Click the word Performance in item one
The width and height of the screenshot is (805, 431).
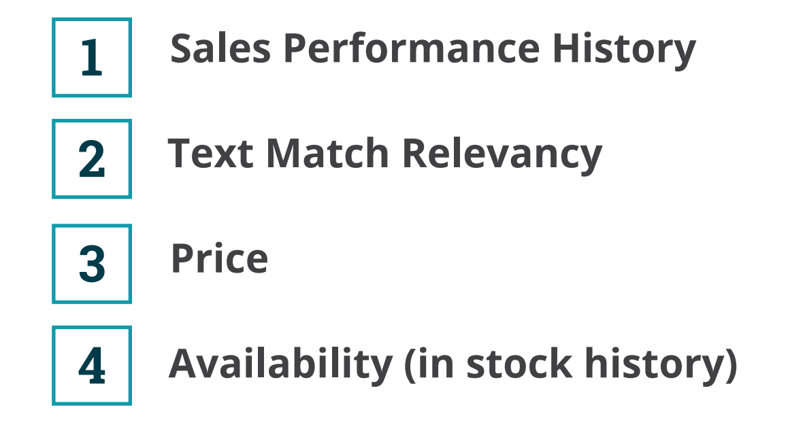pyautogui.click(x=412, y=48)
